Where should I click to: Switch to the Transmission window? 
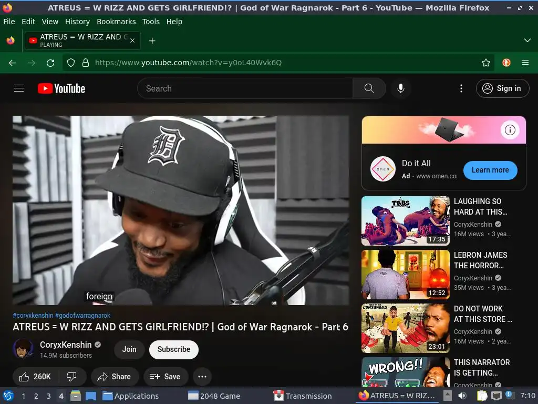(303, 396)
